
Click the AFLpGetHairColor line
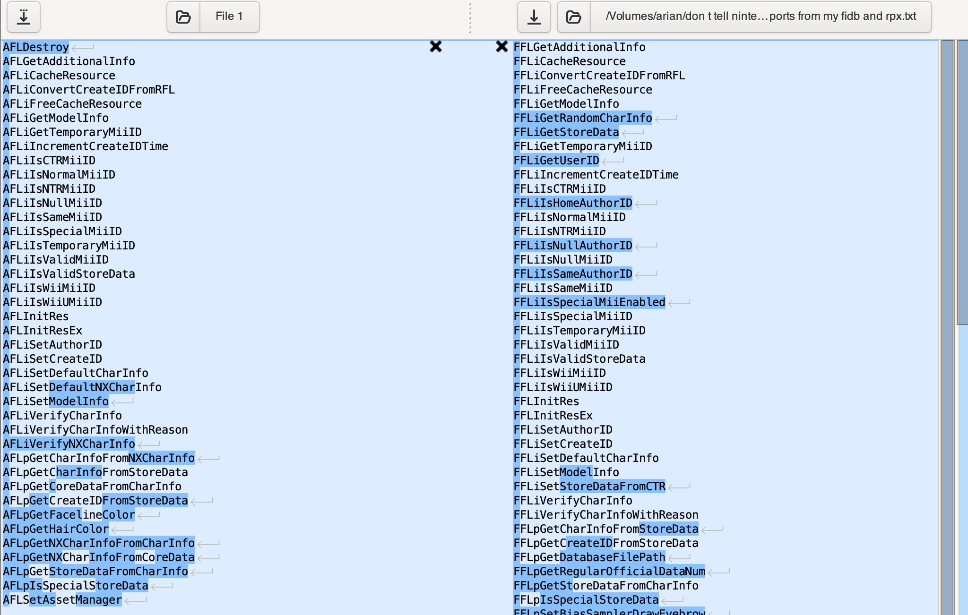[56, 529]
